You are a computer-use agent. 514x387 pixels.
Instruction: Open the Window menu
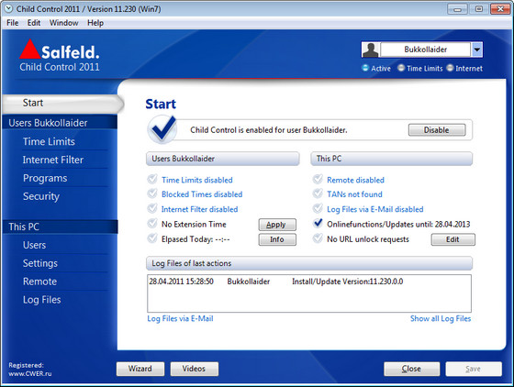point(64,23)
